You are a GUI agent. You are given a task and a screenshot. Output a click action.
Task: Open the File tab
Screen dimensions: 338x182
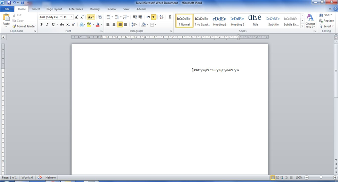click(x=7, y=9)
